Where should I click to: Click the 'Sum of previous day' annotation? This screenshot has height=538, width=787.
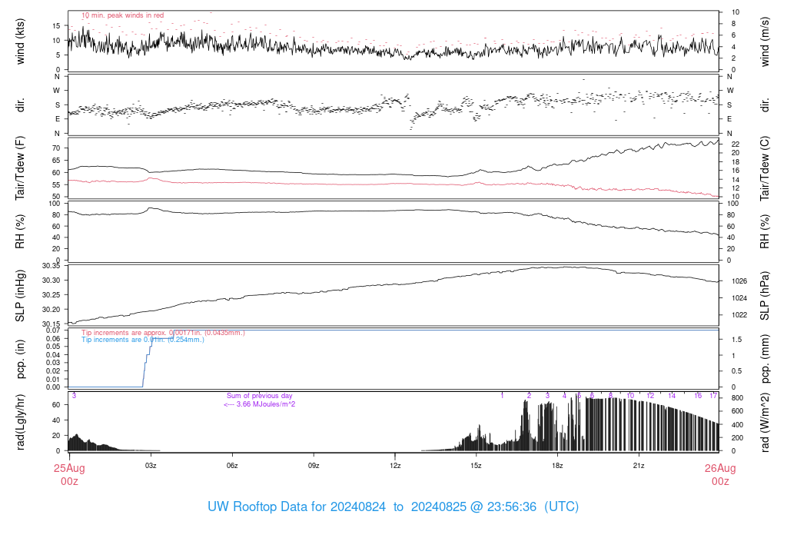(260, 396)
